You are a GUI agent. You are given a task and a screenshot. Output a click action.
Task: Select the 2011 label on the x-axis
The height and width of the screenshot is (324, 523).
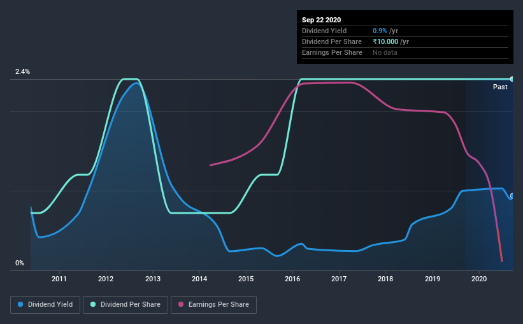pos(59,279)
